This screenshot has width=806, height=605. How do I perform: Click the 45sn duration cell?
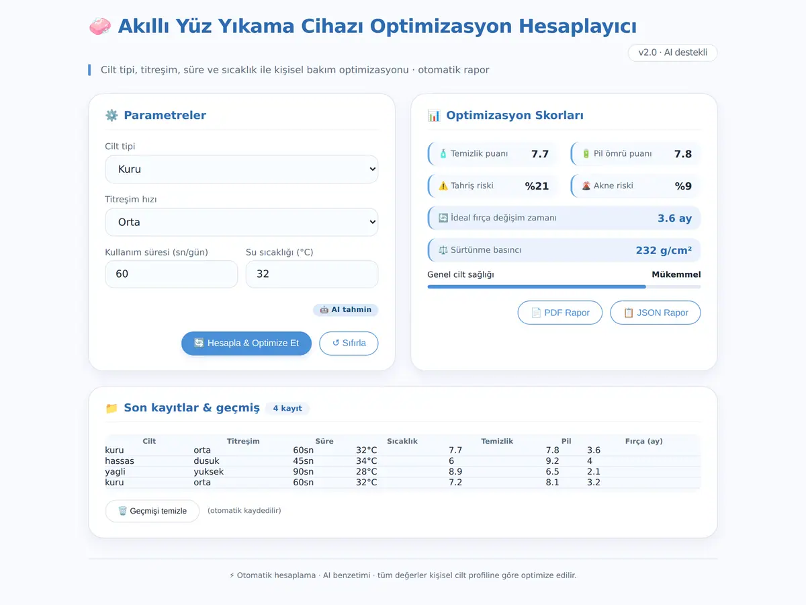tap(304, 461)
